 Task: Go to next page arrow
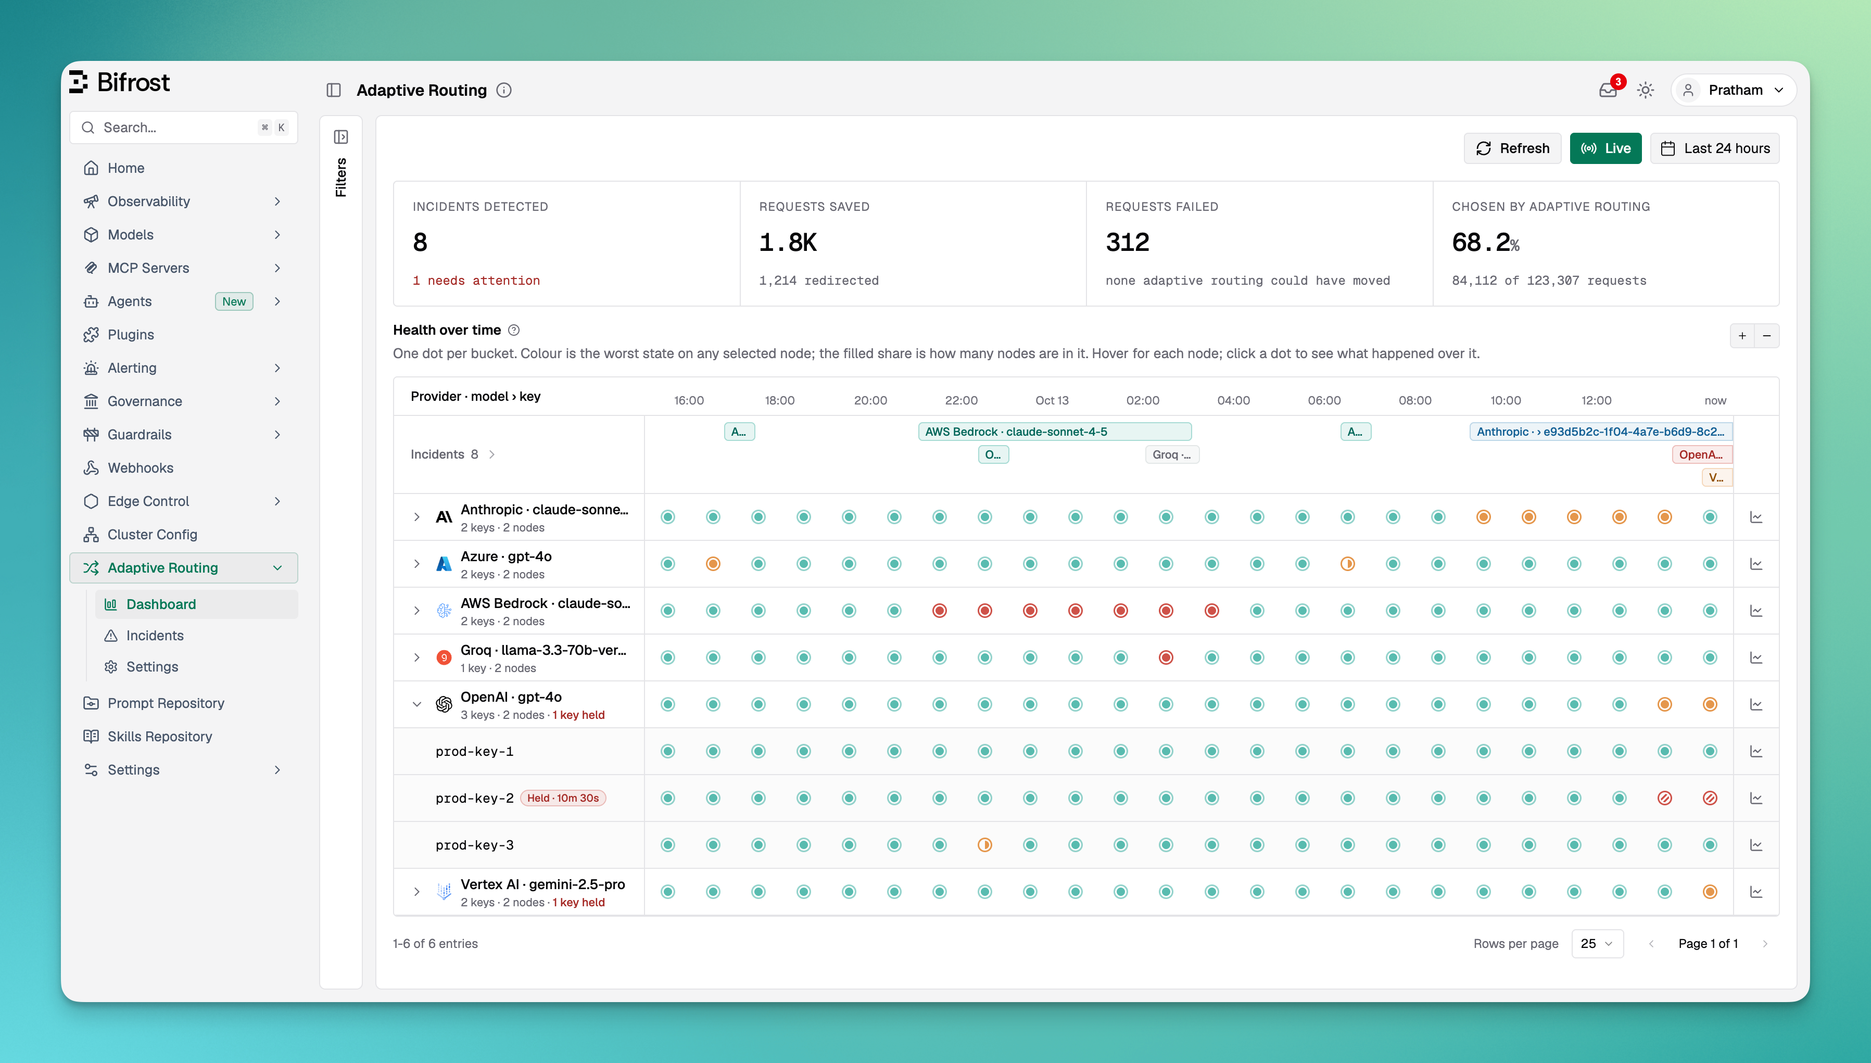click(x=1765, y=943)
